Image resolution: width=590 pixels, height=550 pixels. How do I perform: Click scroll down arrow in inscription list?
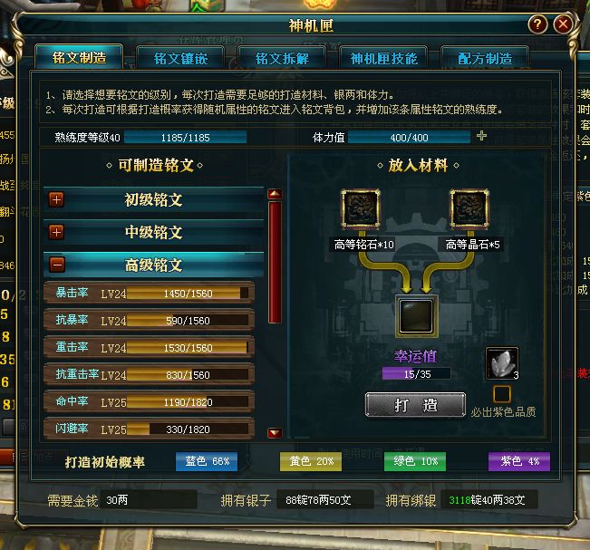[275, 433]
